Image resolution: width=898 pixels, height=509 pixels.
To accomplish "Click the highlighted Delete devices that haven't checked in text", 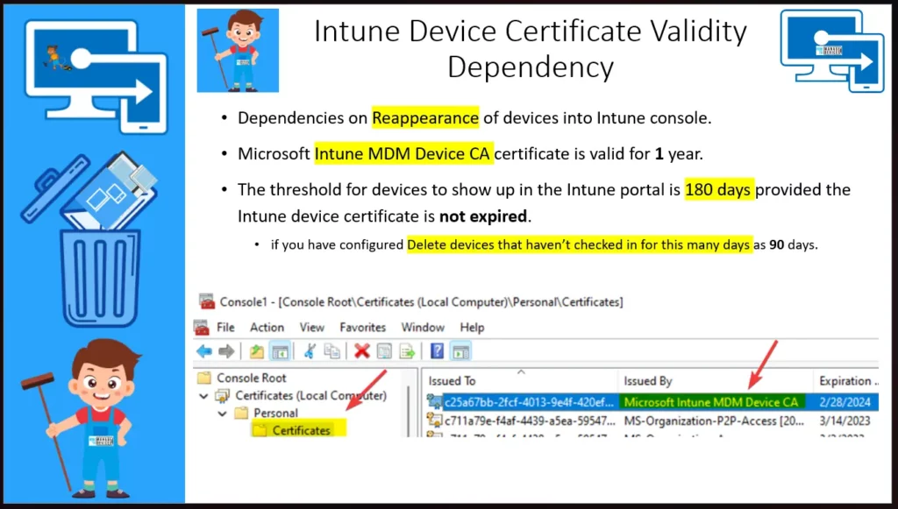I will click(x=579, y=244).
